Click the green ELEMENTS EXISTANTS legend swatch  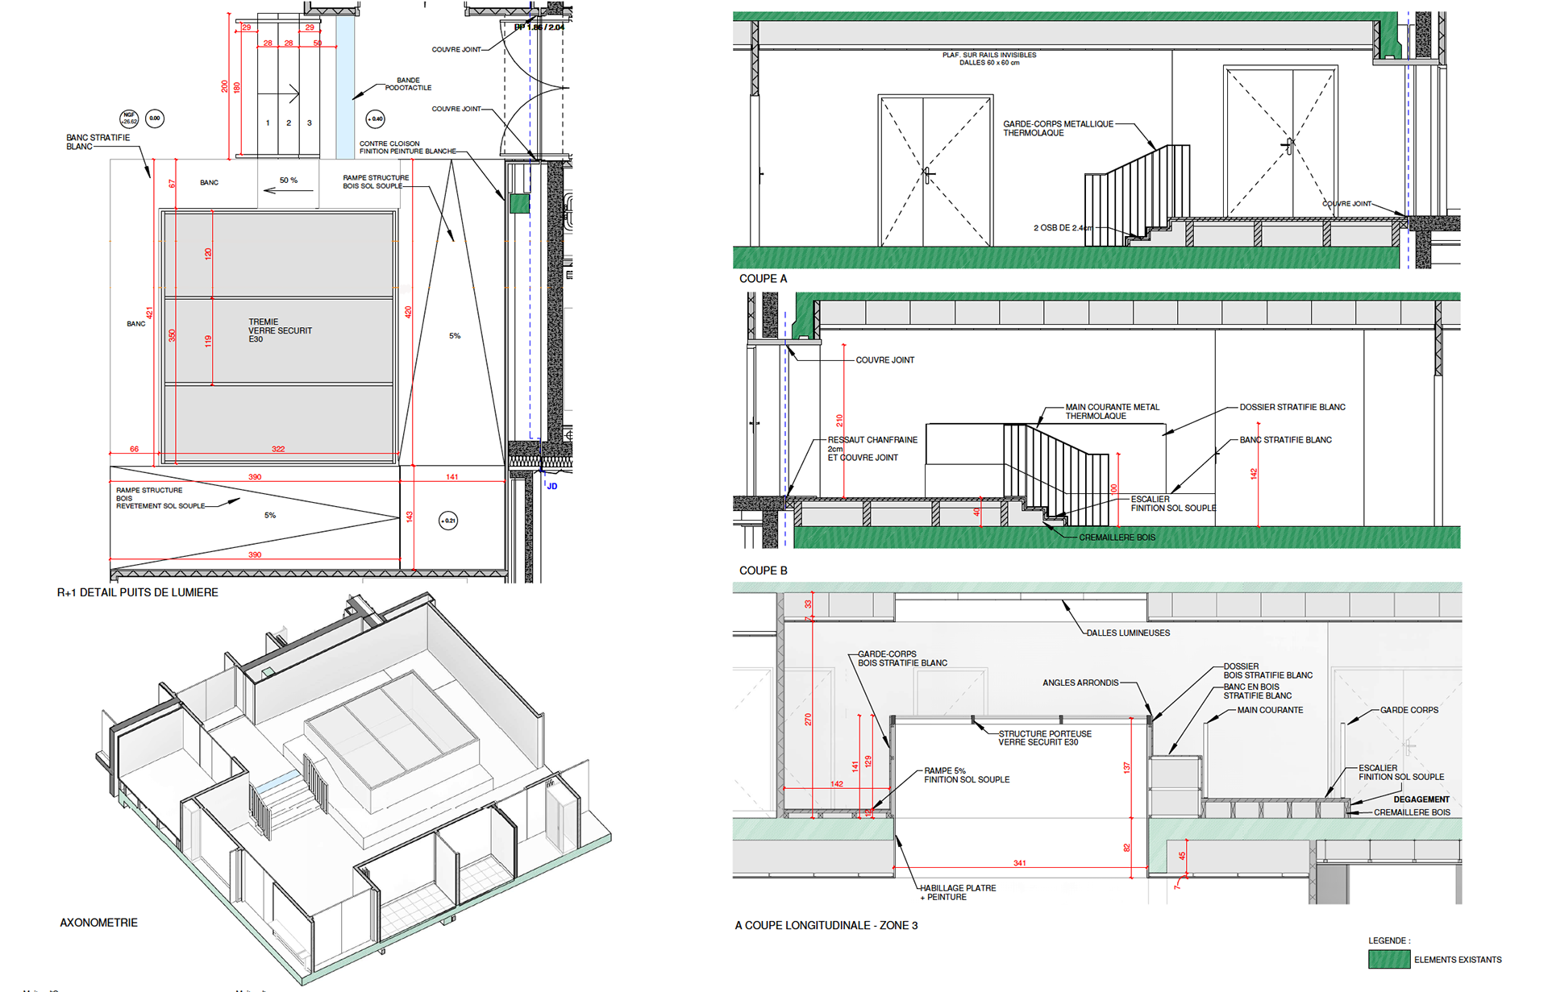pyautogui.click(x=1388, y=959)
